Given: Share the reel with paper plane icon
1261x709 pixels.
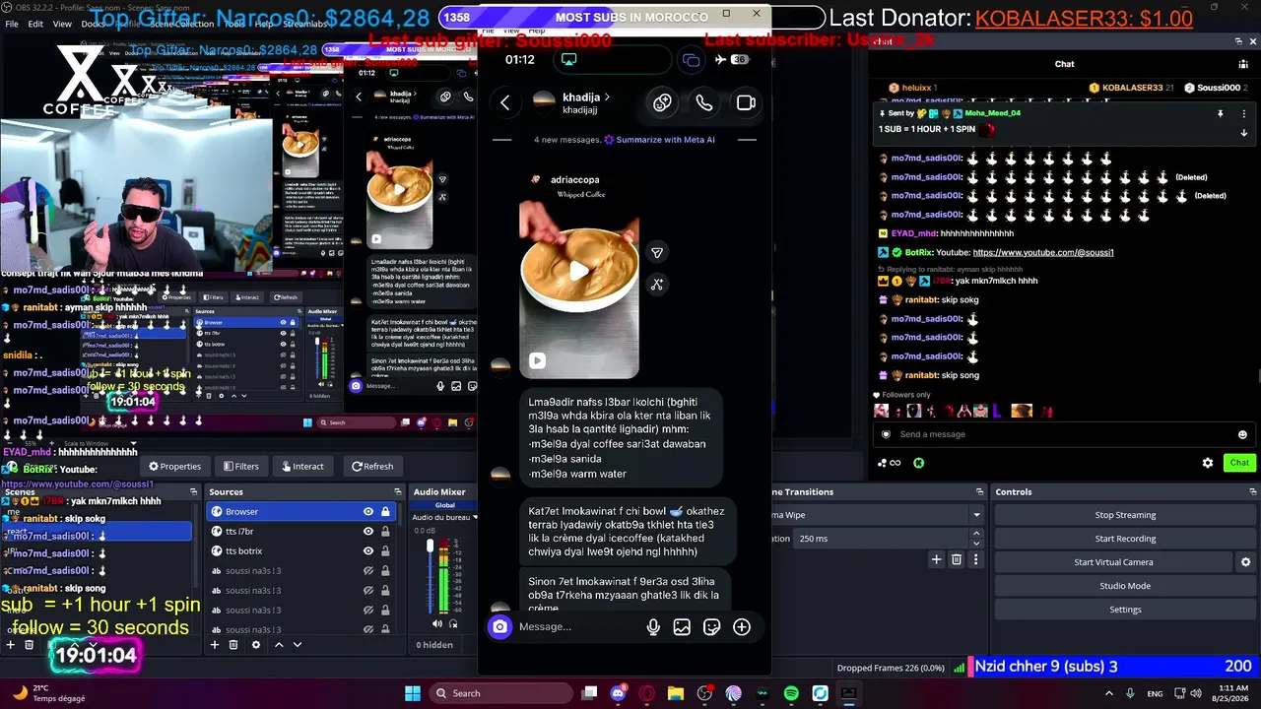Looking at the screenshot, I should coord(657,253).
